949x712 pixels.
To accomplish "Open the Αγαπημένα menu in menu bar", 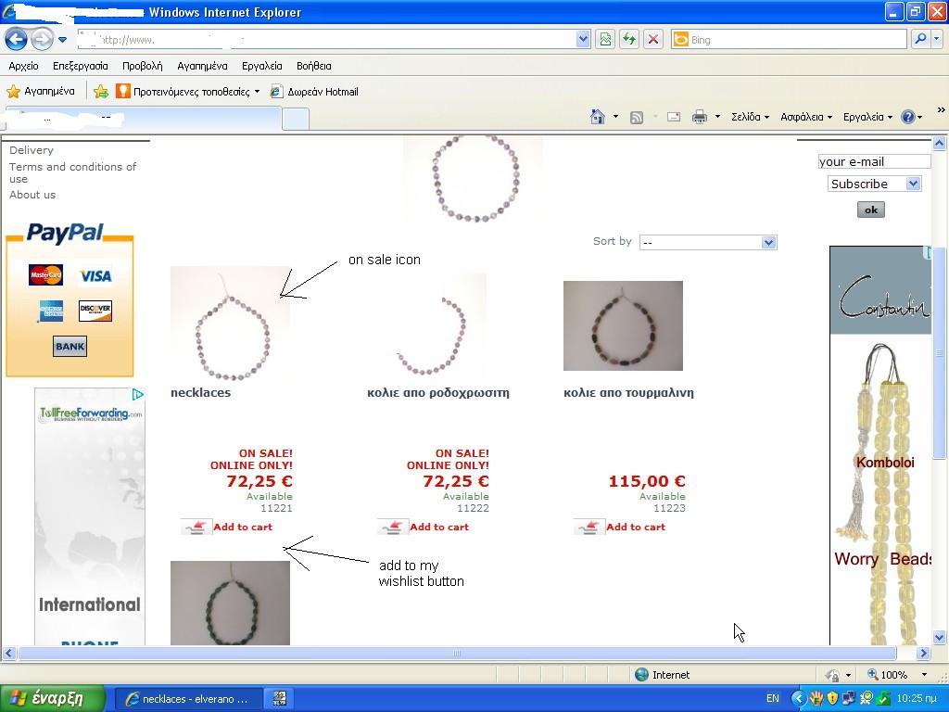I will (202, 66).
